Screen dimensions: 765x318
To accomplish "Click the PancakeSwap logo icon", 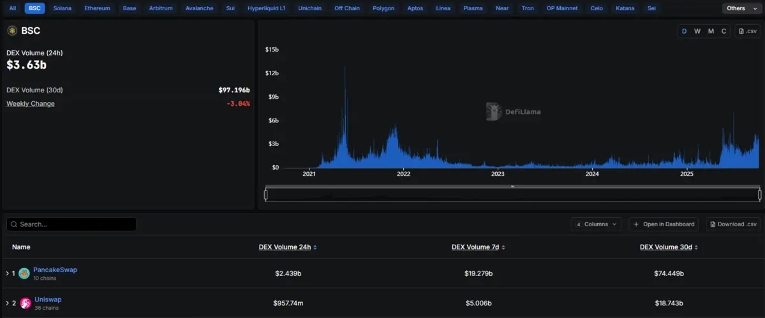I will (x=24, y=273).
